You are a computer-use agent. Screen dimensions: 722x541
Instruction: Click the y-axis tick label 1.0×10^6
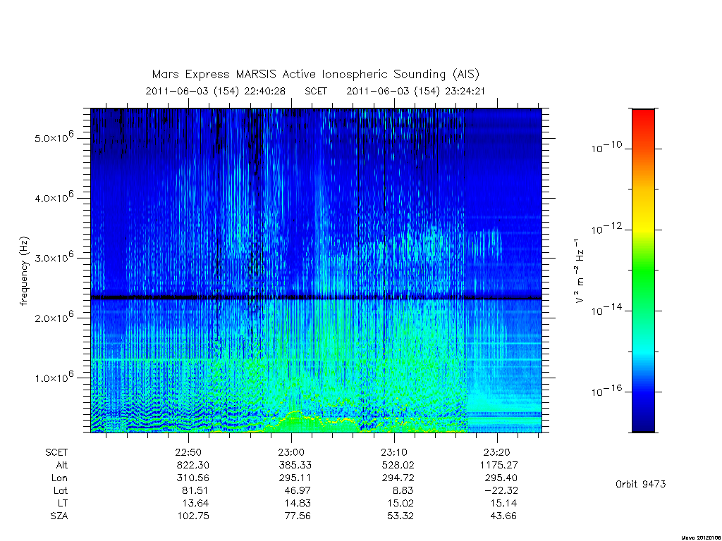pos(54,378)
